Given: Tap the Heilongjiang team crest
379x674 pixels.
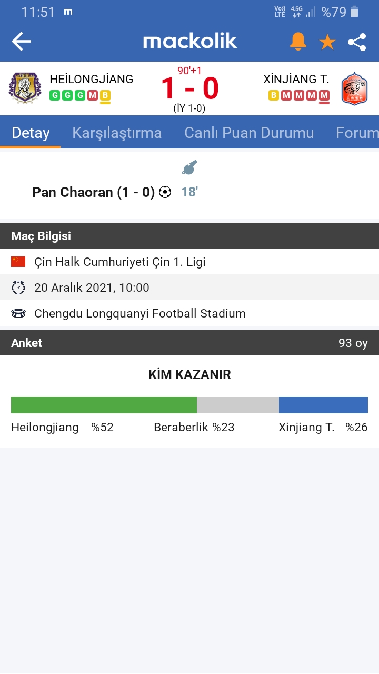Looking at the screenshot, I should coord(25,88).
